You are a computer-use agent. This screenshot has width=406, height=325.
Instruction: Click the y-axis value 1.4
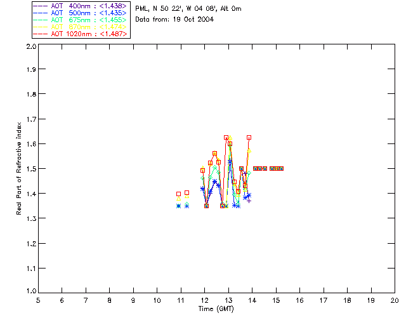31,194
